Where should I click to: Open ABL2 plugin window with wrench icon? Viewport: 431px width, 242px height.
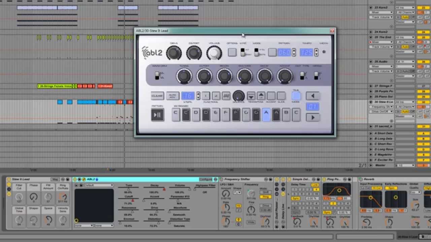[x=84, y=179]
